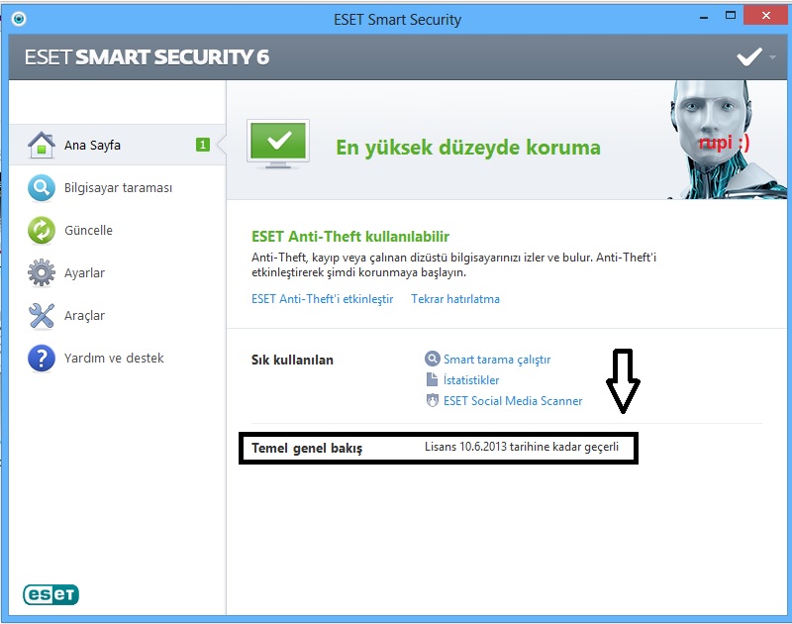Click the Ana Sayfa house icon
Viewport: 792px width, 624px height.
point(41,145)
